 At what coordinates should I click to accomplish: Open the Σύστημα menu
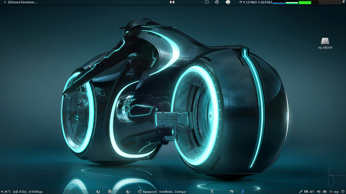pos(180,191)
